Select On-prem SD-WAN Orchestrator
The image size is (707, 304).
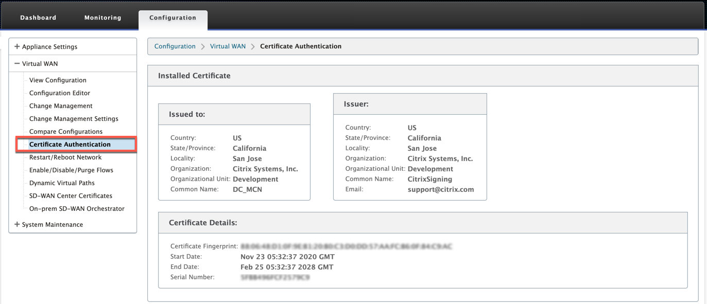(77, 209)
